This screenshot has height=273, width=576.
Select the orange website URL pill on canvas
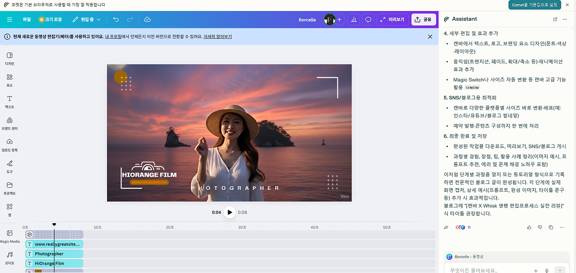click(x=149, y=182)
